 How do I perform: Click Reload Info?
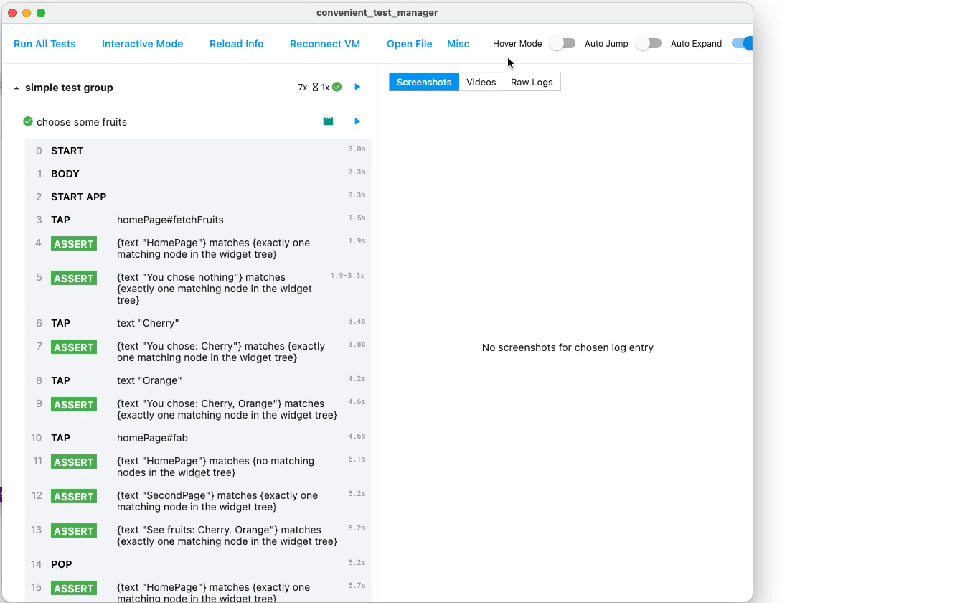coord(237,44)
